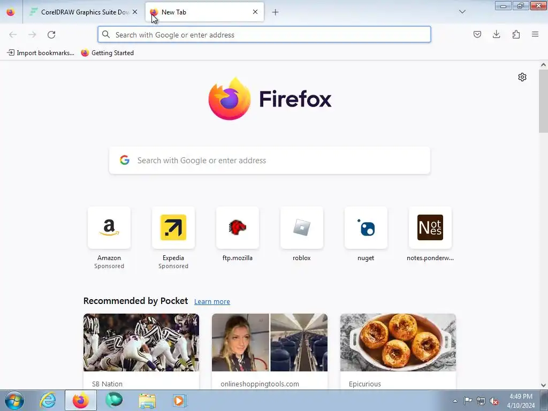Open the Epicurious story thumbnail
Image resolution: width=548 pixels, height=411 pixels.
tap(398, 342)
